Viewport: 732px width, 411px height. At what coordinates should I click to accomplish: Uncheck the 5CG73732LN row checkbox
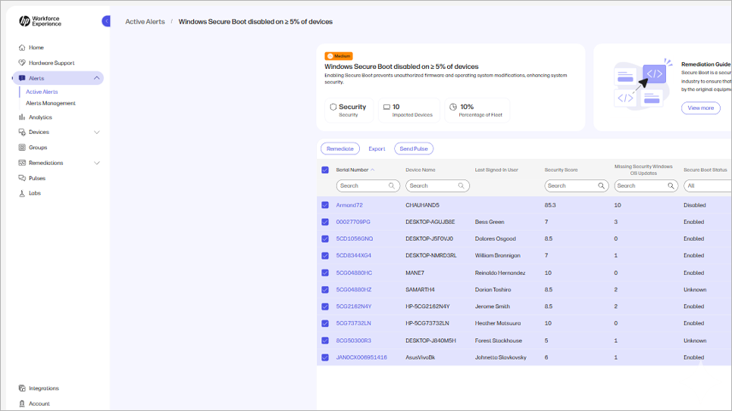[x=325, y=323]
